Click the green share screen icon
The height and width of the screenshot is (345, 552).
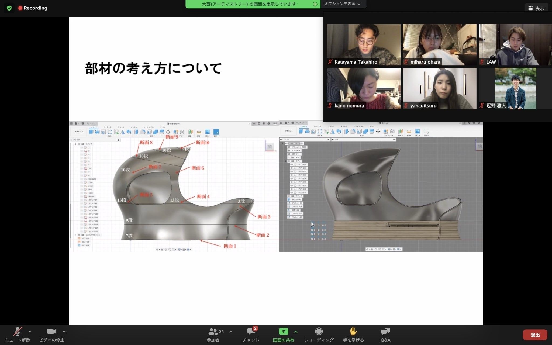click(x=283, y=332)
